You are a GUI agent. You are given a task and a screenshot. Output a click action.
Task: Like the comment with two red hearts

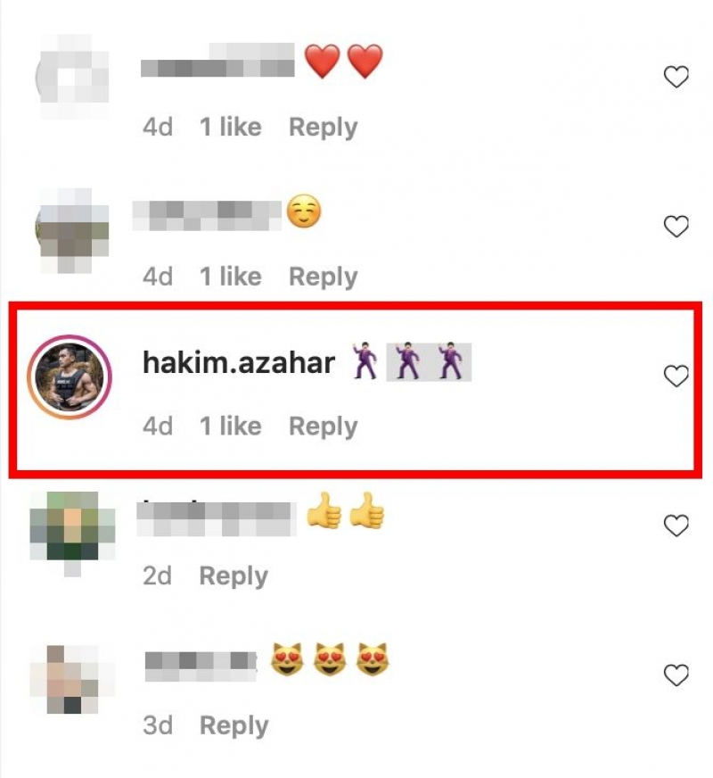click(676, 77)
